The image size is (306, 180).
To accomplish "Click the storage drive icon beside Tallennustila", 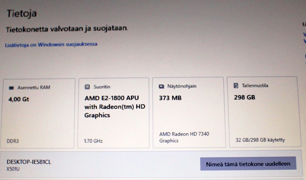I will coord(236,85).
